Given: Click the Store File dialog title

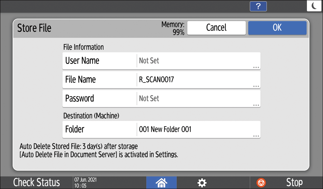Looking at the screenshot, I should tap(34, 28).
